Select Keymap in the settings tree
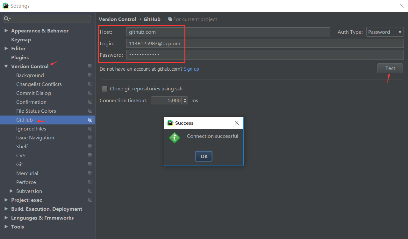408x239 pixels. [21, 40]
